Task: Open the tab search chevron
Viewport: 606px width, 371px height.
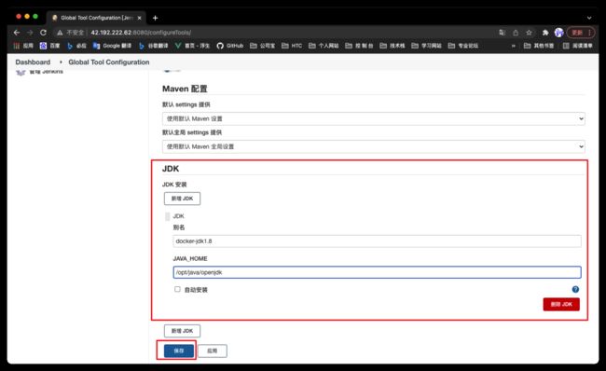Action: (589, 18)
